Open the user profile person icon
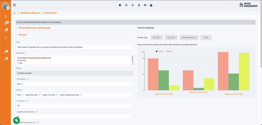 pos(139,5)
